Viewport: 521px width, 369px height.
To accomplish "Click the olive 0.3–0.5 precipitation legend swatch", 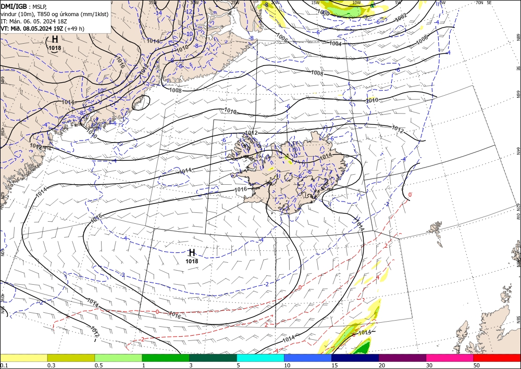I will tap(71, 358).
